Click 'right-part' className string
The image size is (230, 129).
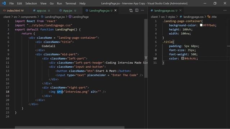[x=77, y=87]
